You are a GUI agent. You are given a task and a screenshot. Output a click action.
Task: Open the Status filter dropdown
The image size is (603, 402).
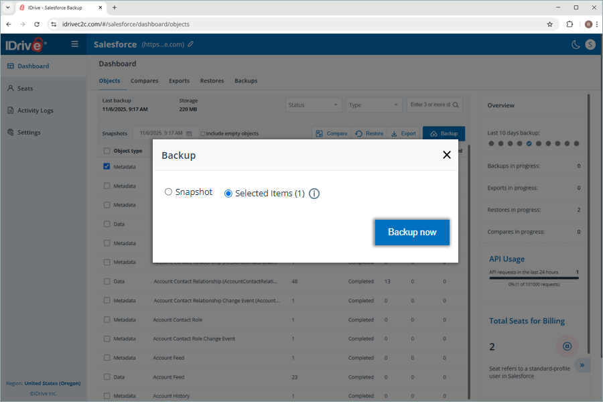point(314,105)
